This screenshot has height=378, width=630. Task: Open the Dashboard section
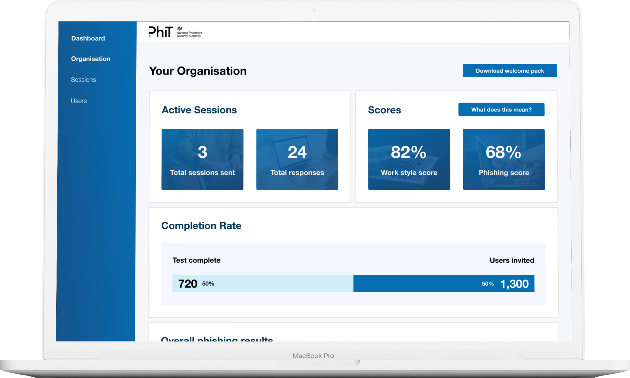pyautogui.click(x=88, y=38)
